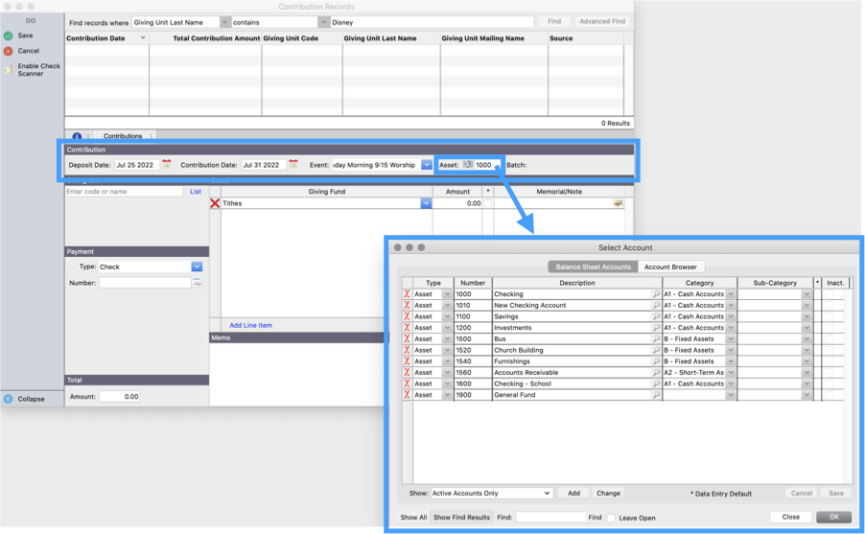Open the Event dropdown

pos(427,165)
